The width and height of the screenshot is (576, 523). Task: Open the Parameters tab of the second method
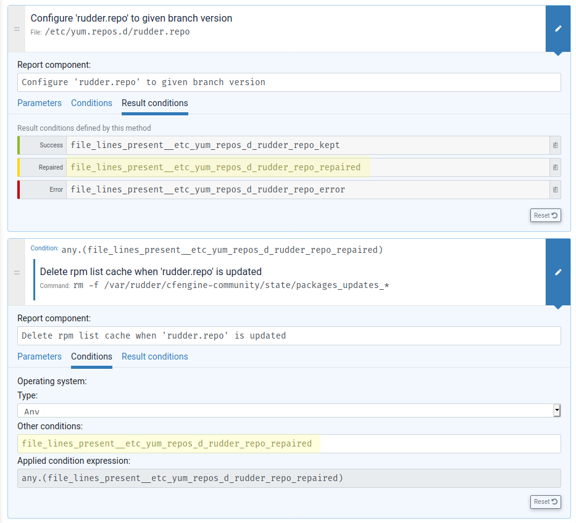40,356
